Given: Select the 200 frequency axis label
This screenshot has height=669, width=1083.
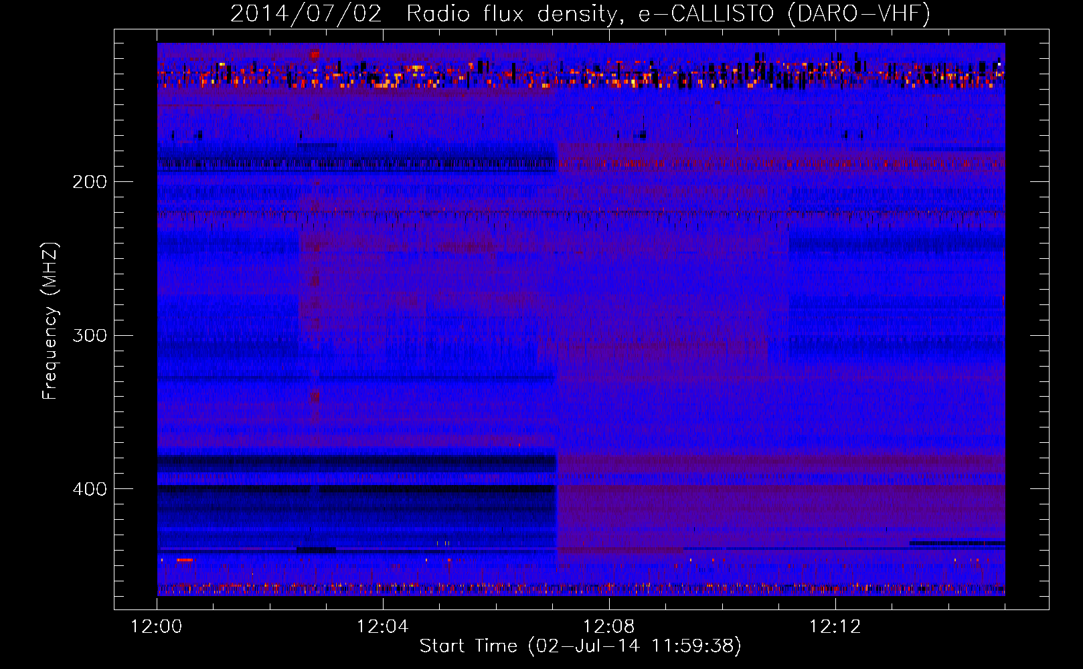Looking at the screenshot, I should click(x=89, y=182).
